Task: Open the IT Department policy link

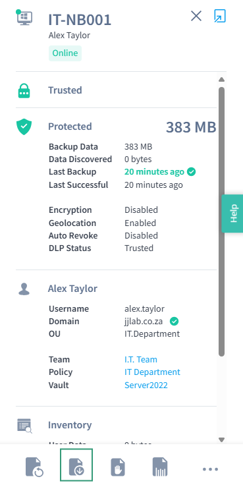Action: (152, 372)
